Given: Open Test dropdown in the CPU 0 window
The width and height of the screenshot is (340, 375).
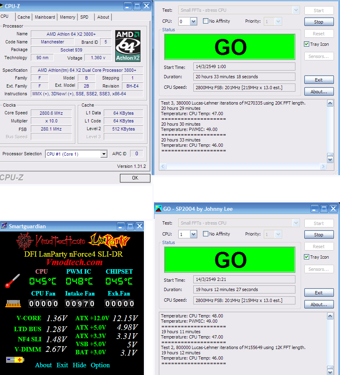Looking at the screenshot, I should [296, 10].
